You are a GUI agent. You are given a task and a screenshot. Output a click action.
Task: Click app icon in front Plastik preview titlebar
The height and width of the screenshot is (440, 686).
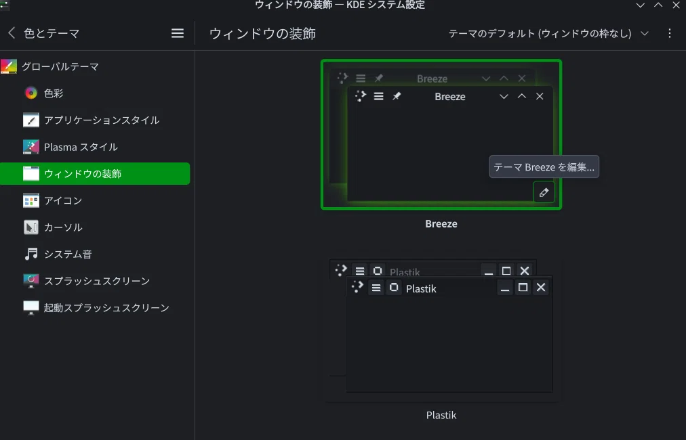click(357, 287)
